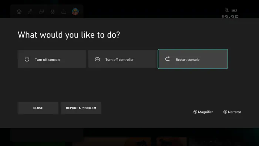Screen dimensions: 259x146
Task: Toggle the Narrator shortcut
Action: pyautogui.click(x=232, y=112)
